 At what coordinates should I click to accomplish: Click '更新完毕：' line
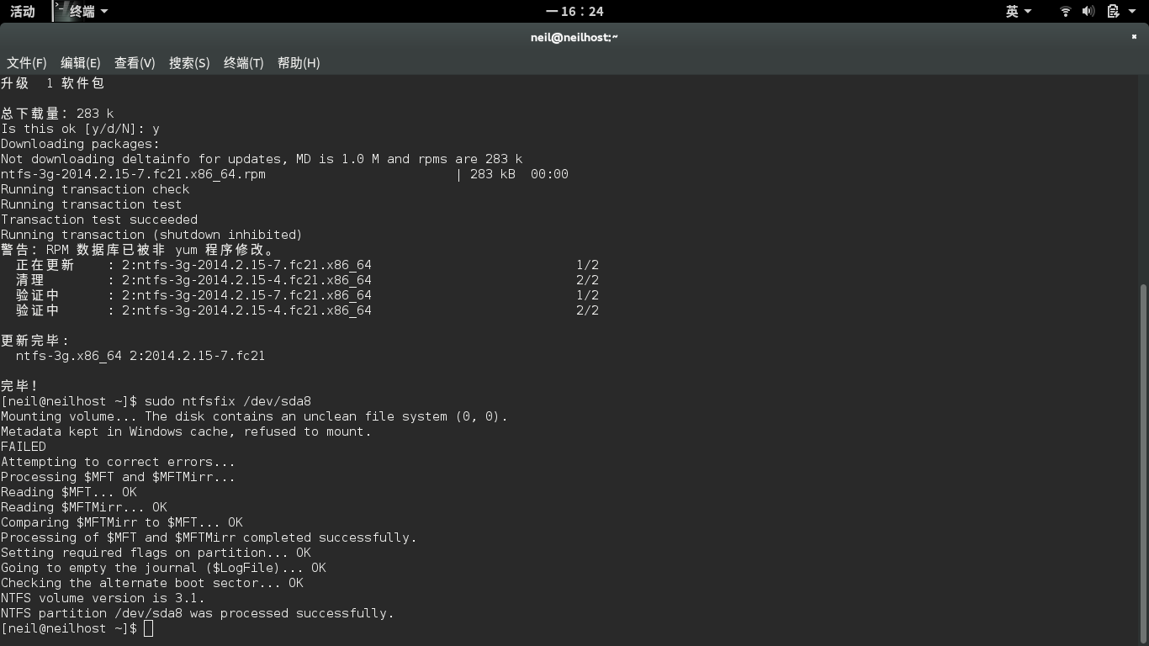(x=35, y=341)
